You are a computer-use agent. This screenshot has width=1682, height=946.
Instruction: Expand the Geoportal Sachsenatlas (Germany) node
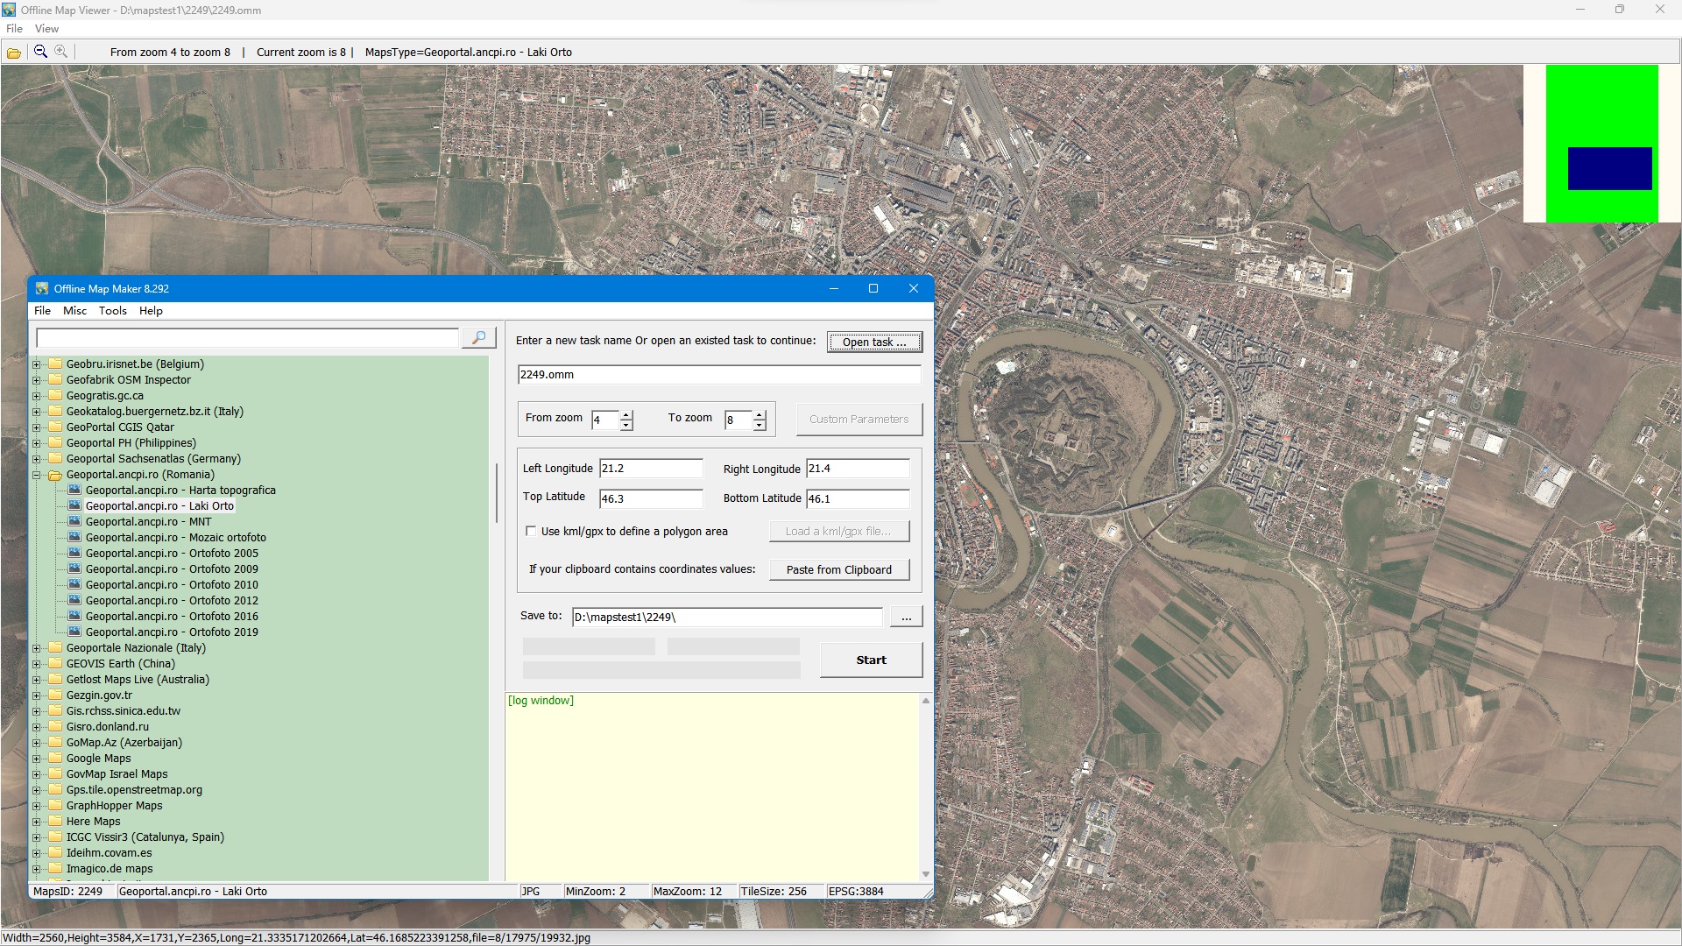tap(37, 460)
